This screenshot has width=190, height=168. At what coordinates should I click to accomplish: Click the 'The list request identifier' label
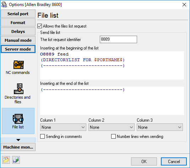(x=60, y=40)
